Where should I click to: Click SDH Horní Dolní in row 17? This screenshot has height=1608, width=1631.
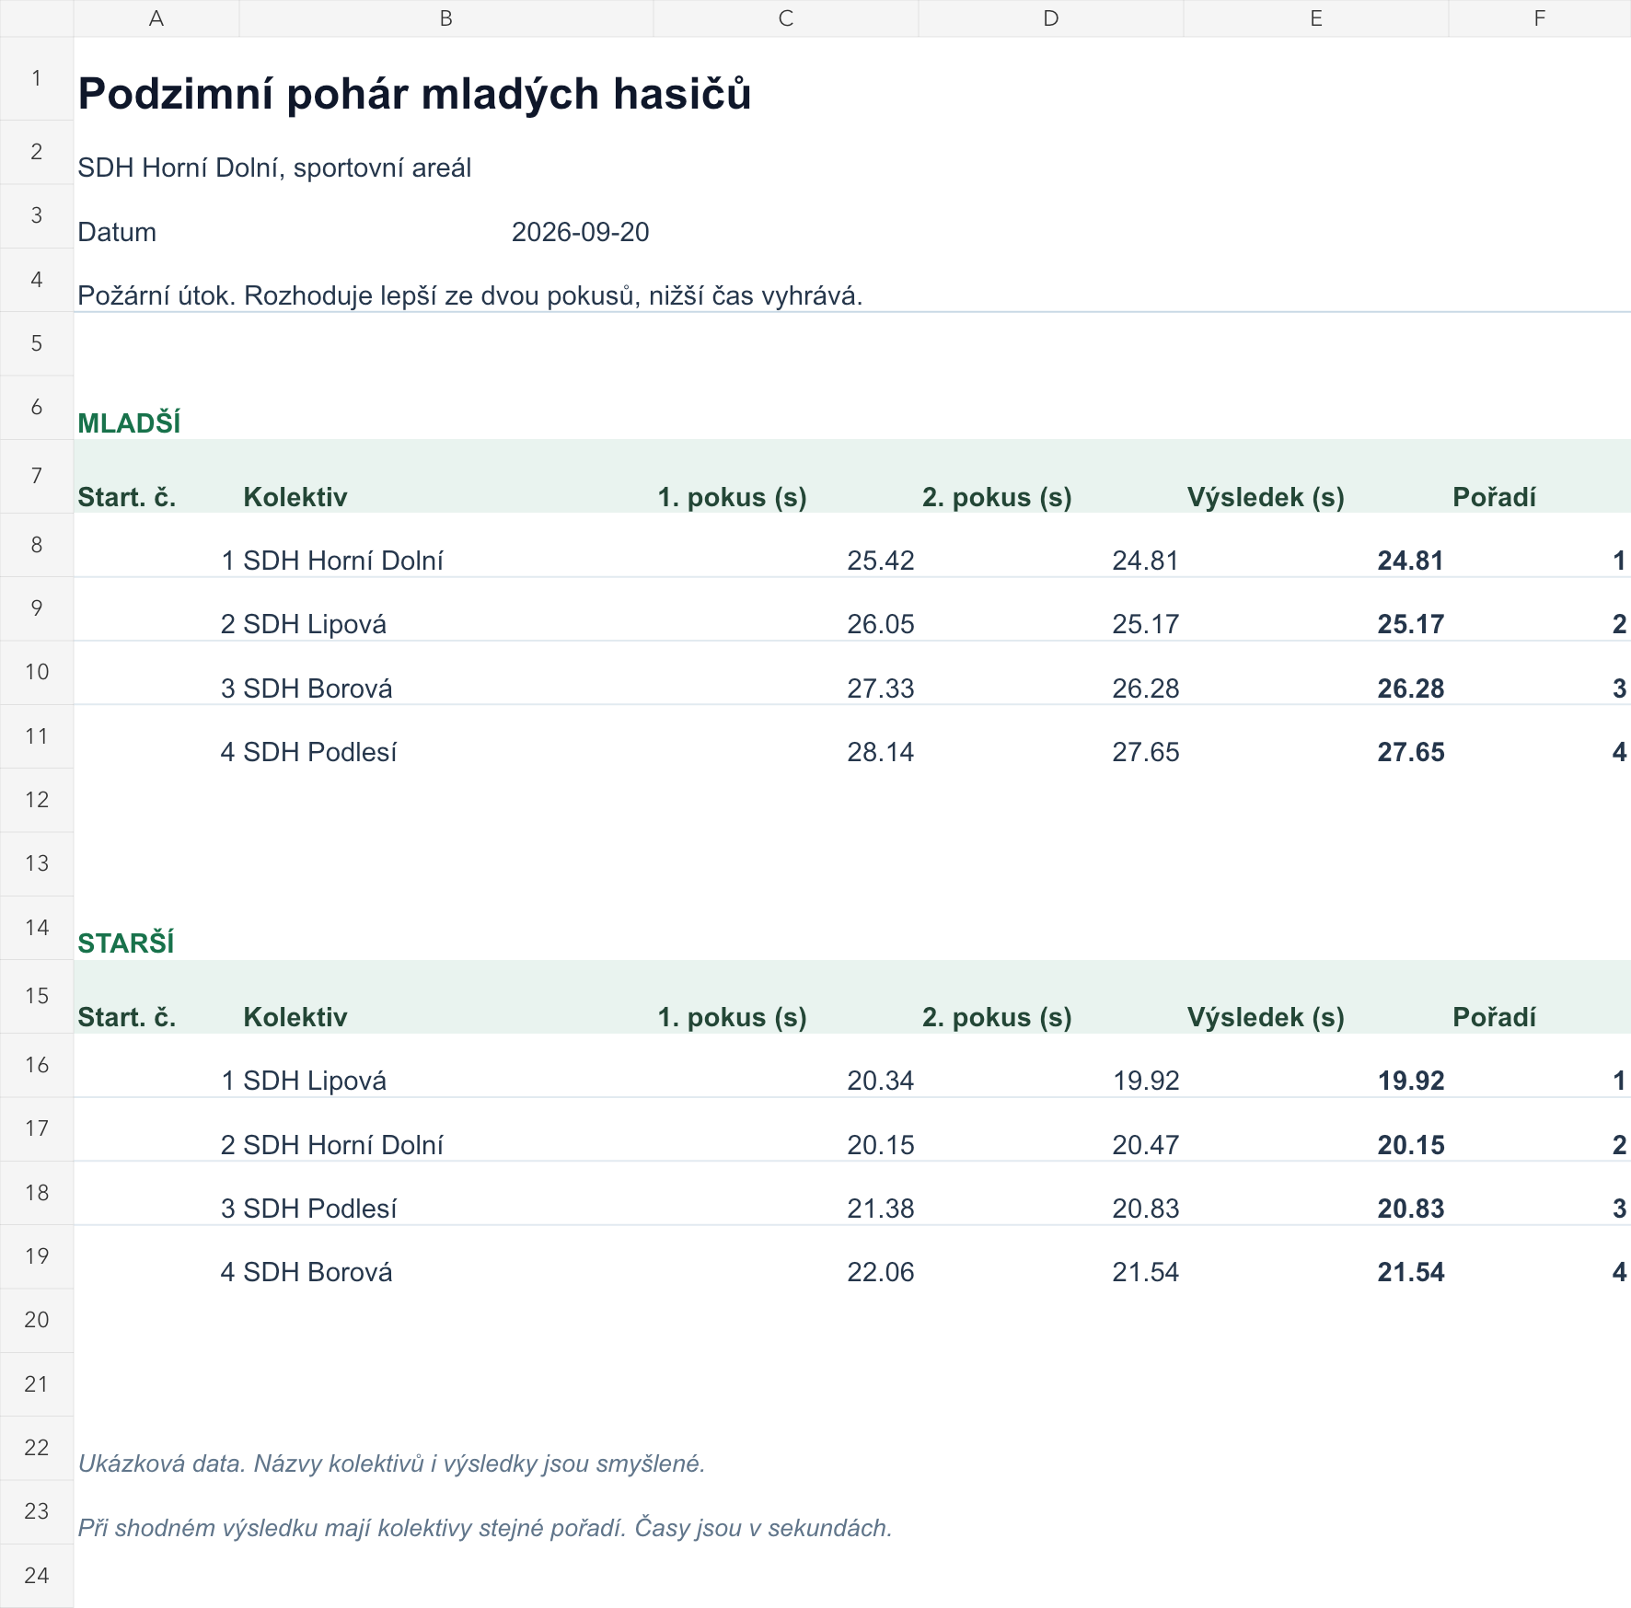click(343, 1145)
